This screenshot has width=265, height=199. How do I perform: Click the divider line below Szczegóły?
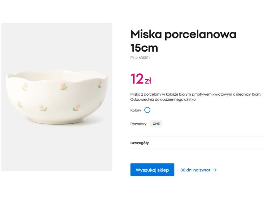click(197, 149)
